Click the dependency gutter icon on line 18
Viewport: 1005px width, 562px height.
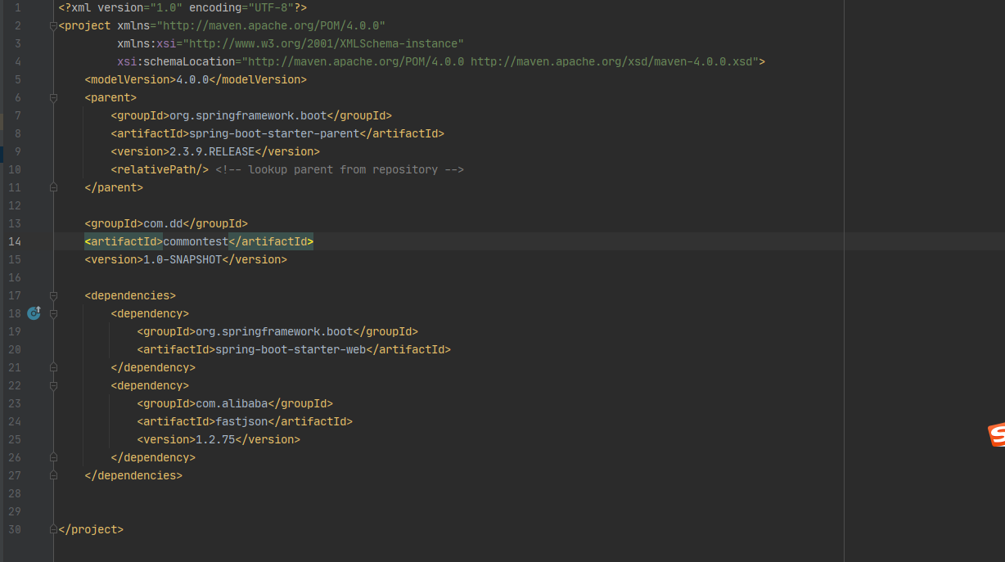click(x=34, y=313)
